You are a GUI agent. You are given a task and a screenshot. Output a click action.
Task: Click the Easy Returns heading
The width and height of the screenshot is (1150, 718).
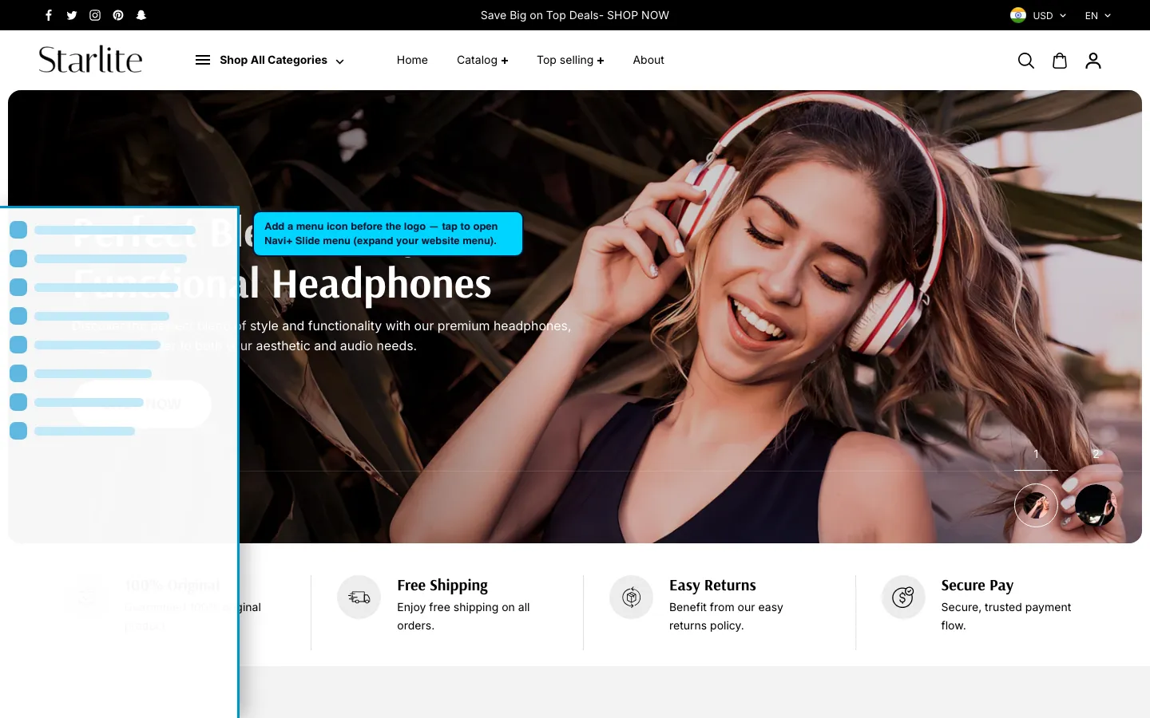[x=712, y=586]
